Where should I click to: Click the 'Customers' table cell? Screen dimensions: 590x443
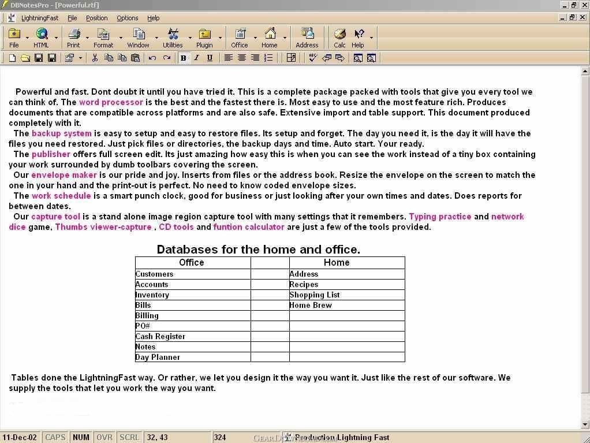coord(193,274)
